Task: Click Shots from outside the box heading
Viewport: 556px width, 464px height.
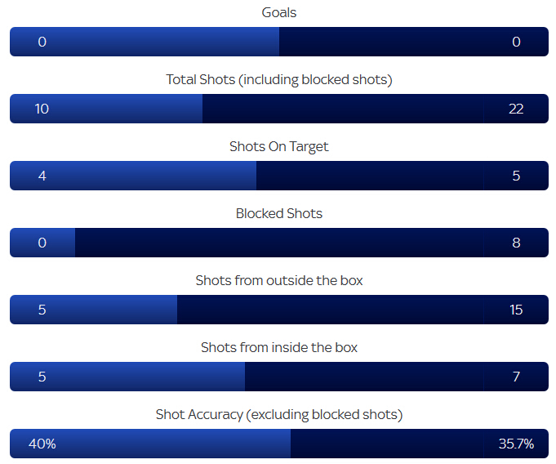Action: tap(279, 280)
